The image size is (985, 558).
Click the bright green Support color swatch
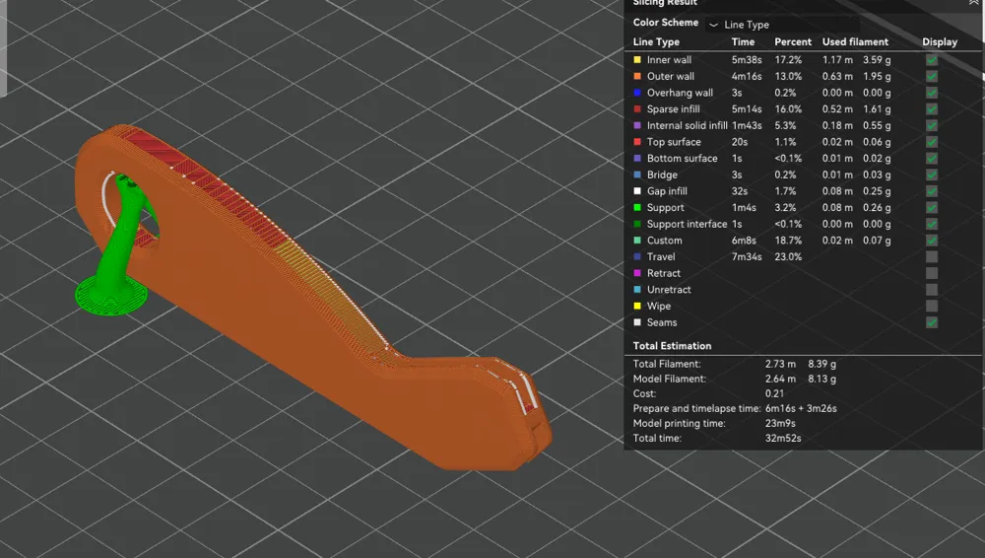637,207
